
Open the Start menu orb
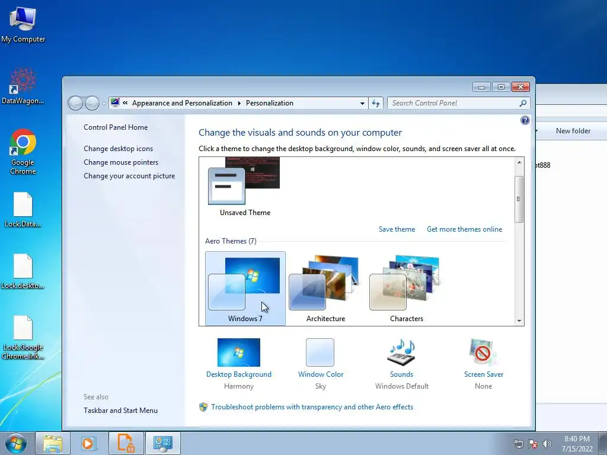pyautogui.click(x=16, y=443)
